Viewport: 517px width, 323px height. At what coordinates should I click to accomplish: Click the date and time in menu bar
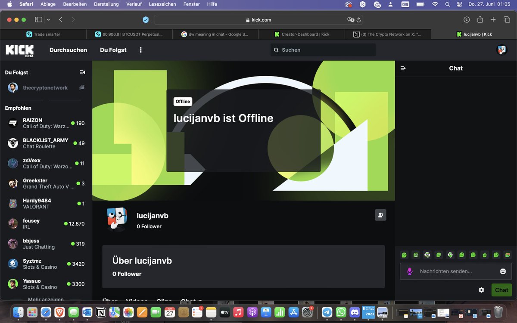coord(489,4)
